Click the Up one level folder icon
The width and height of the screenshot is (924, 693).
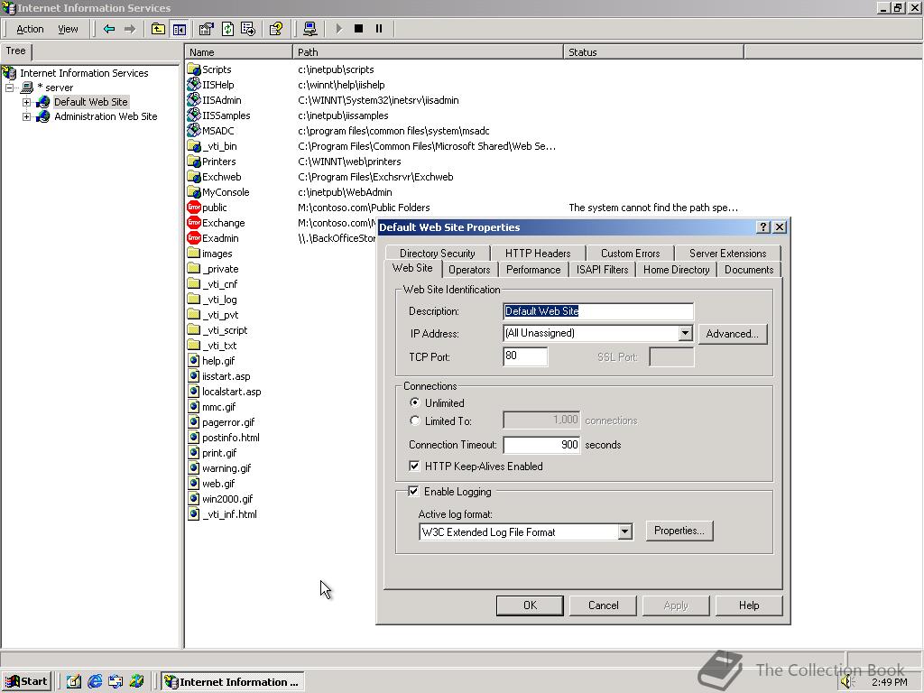[158, 29]
